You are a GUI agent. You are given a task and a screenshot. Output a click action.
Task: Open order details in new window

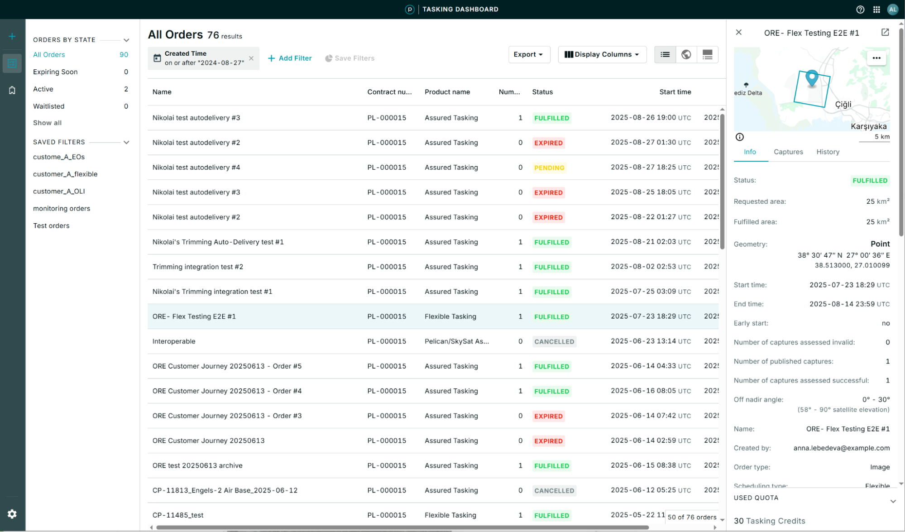885,32
